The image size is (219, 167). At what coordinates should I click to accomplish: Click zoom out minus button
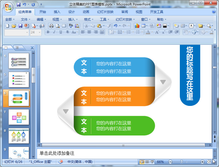[170, 162]
